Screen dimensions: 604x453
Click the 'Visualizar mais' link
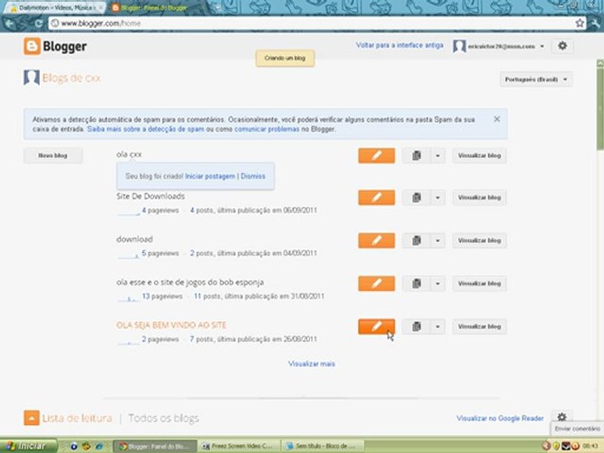click(x=311, y=364)
